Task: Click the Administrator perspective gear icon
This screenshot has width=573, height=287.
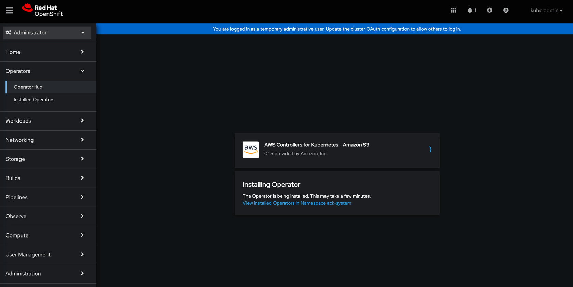Action: [x=8, y=33]
